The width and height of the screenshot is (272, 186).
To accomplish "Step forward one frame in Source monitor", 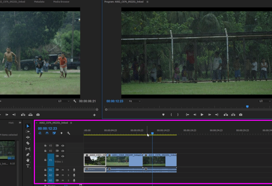I will [7, 115].
